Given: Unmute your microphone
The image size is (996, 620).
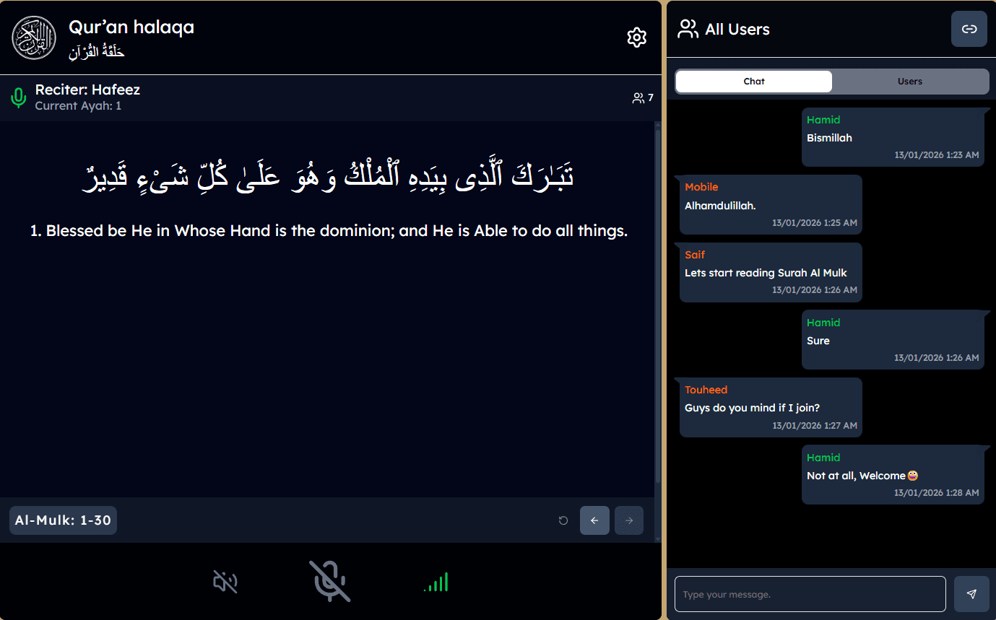Looking at the screenshot, I should (329, 582).
